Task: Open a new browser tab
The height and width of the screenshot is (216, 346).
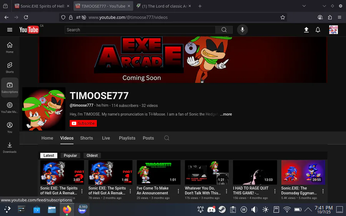Action: point(200,6)
